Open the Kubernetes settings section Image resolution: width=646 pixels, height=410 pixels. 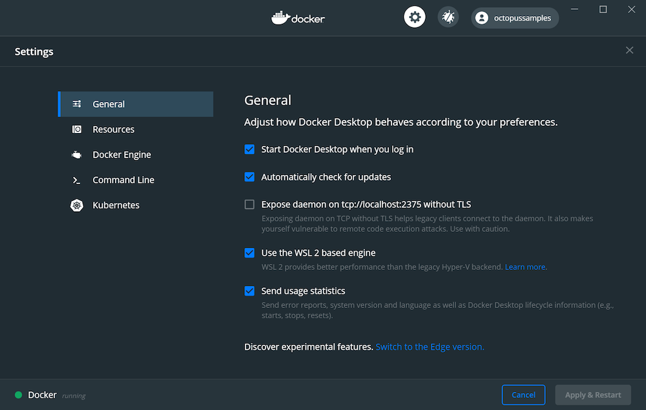tap(116, 205)
